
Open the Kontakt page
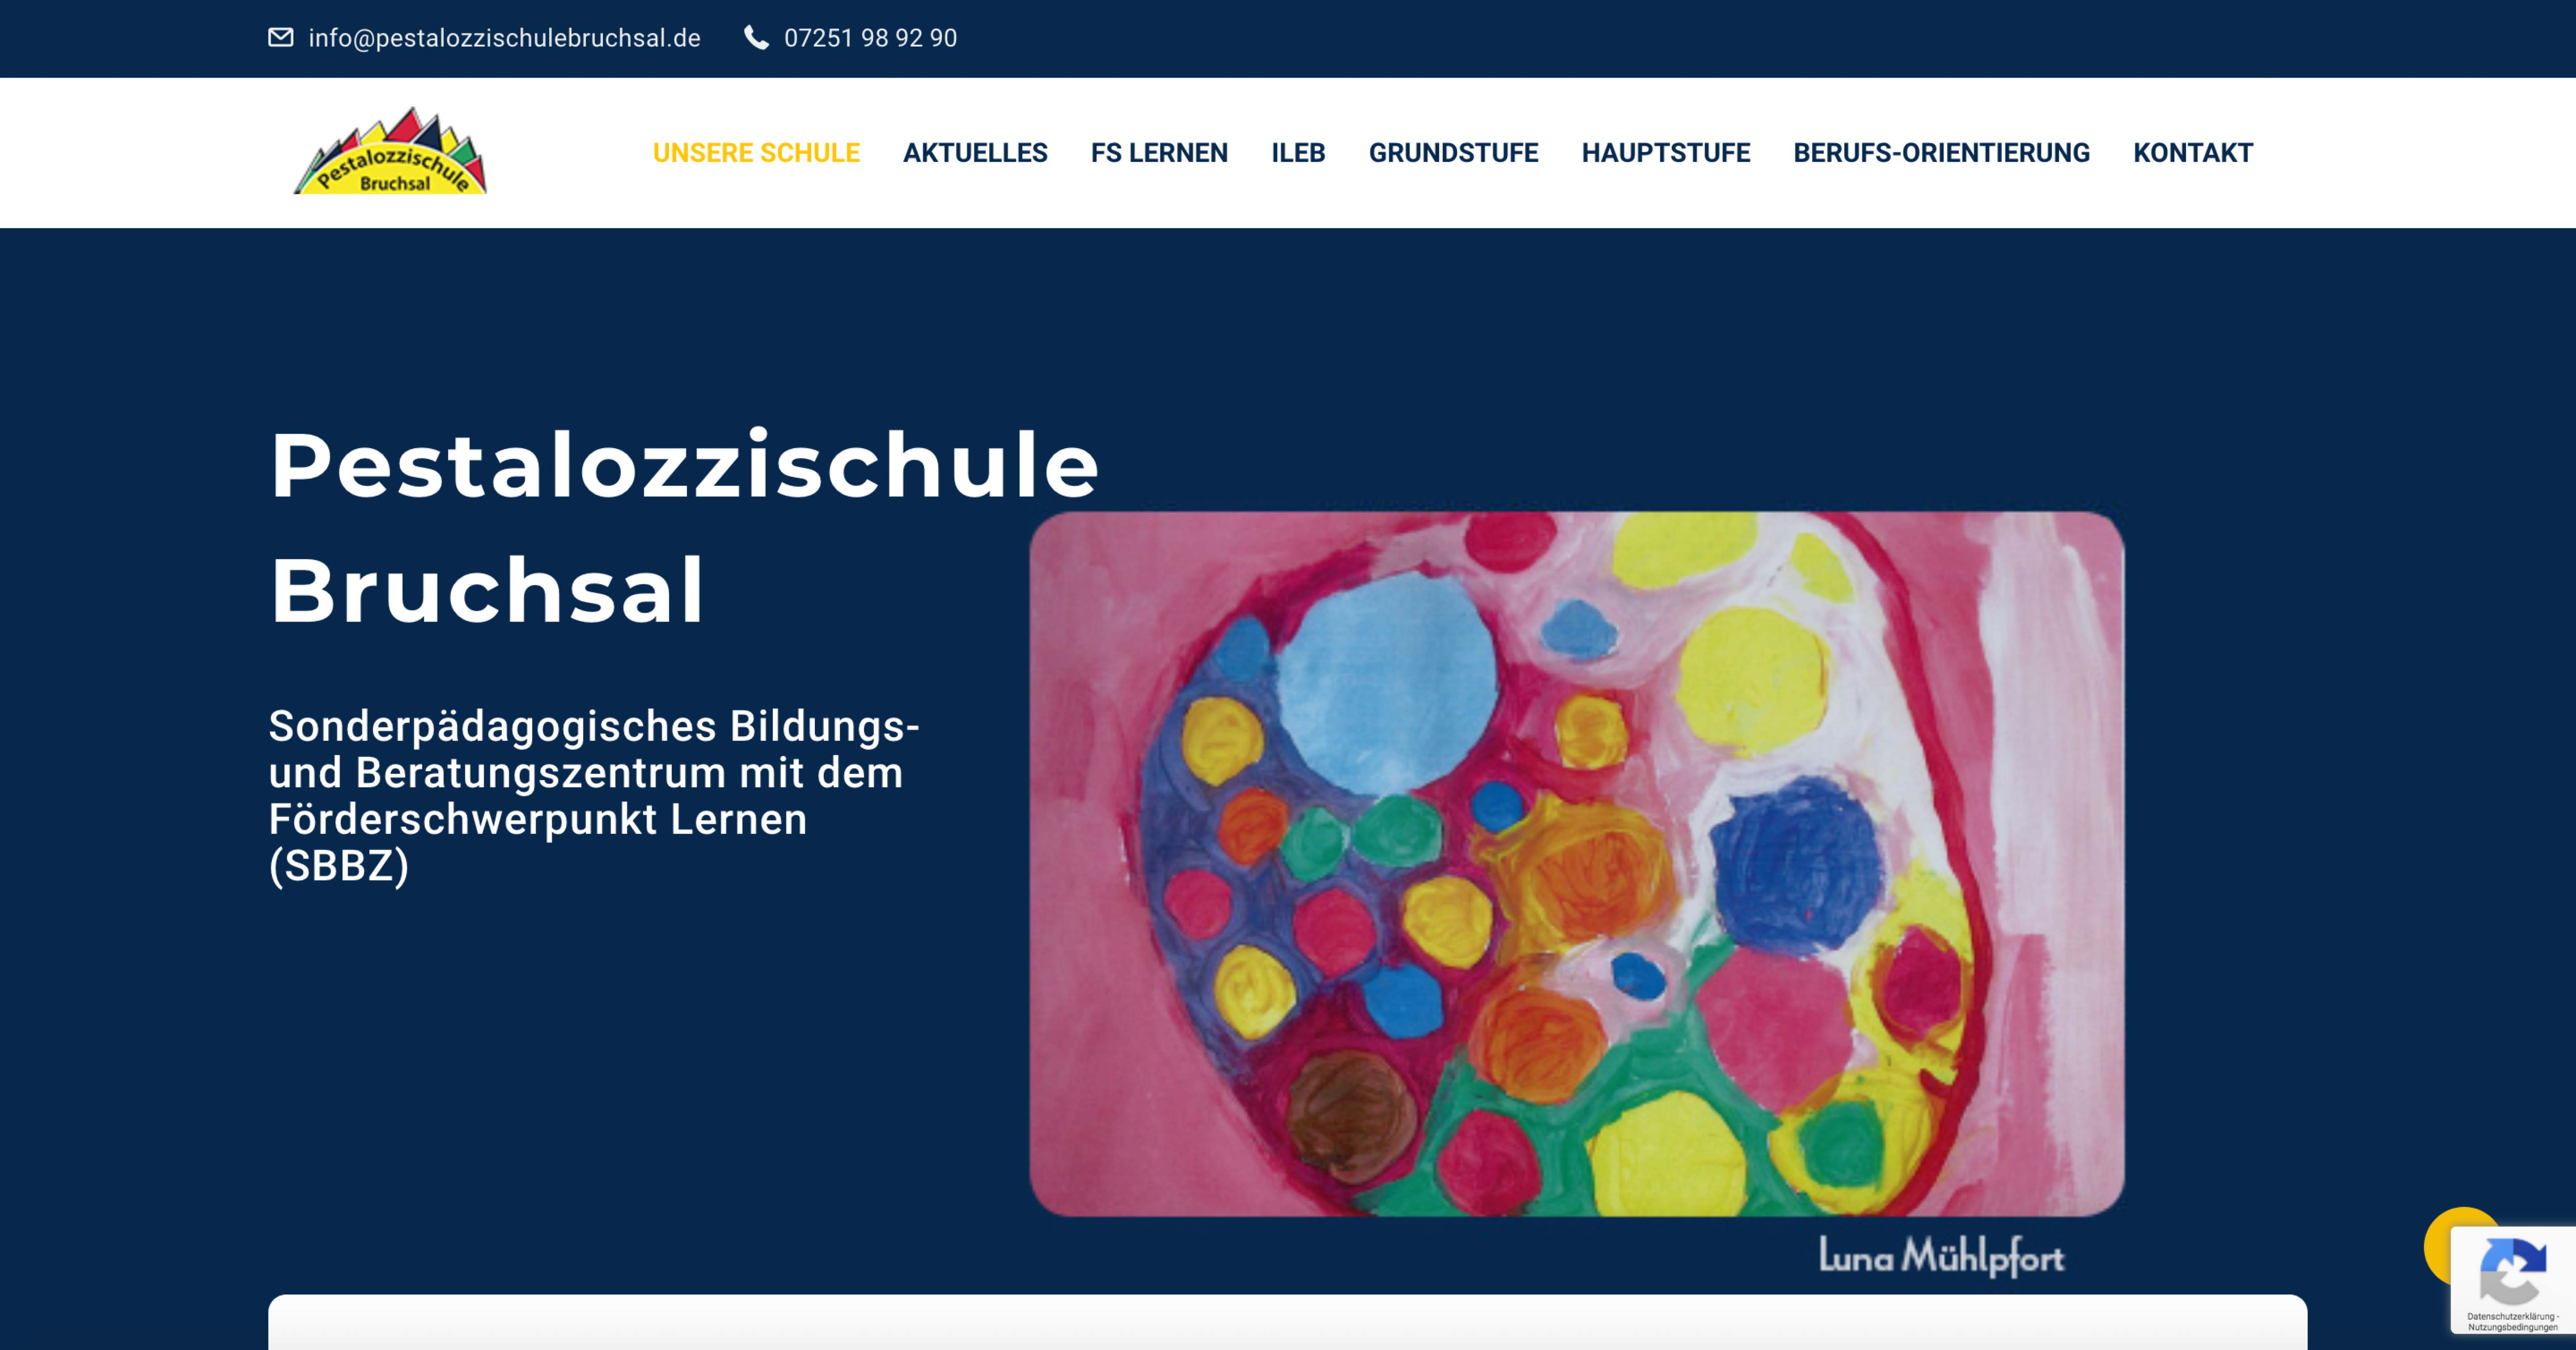tap(2193, 153)
